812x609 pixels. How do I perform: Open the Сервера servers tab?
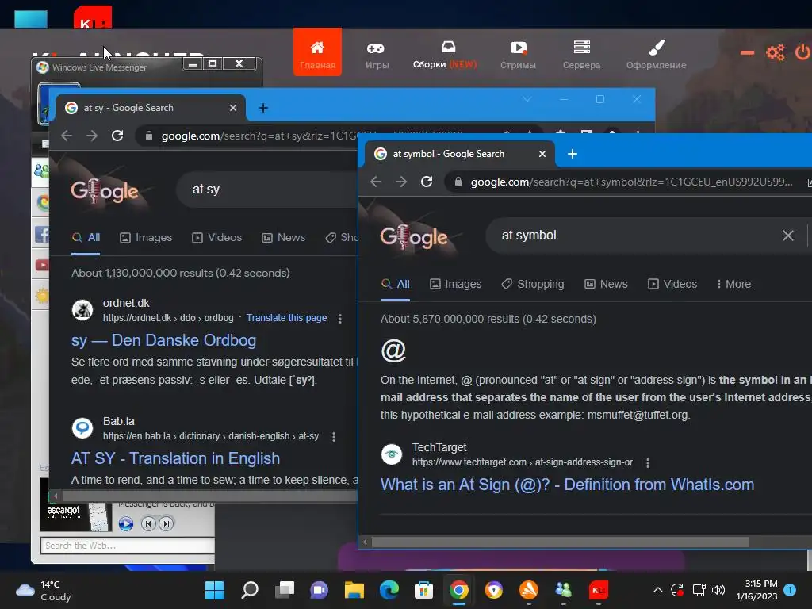(x=581, y=56)
